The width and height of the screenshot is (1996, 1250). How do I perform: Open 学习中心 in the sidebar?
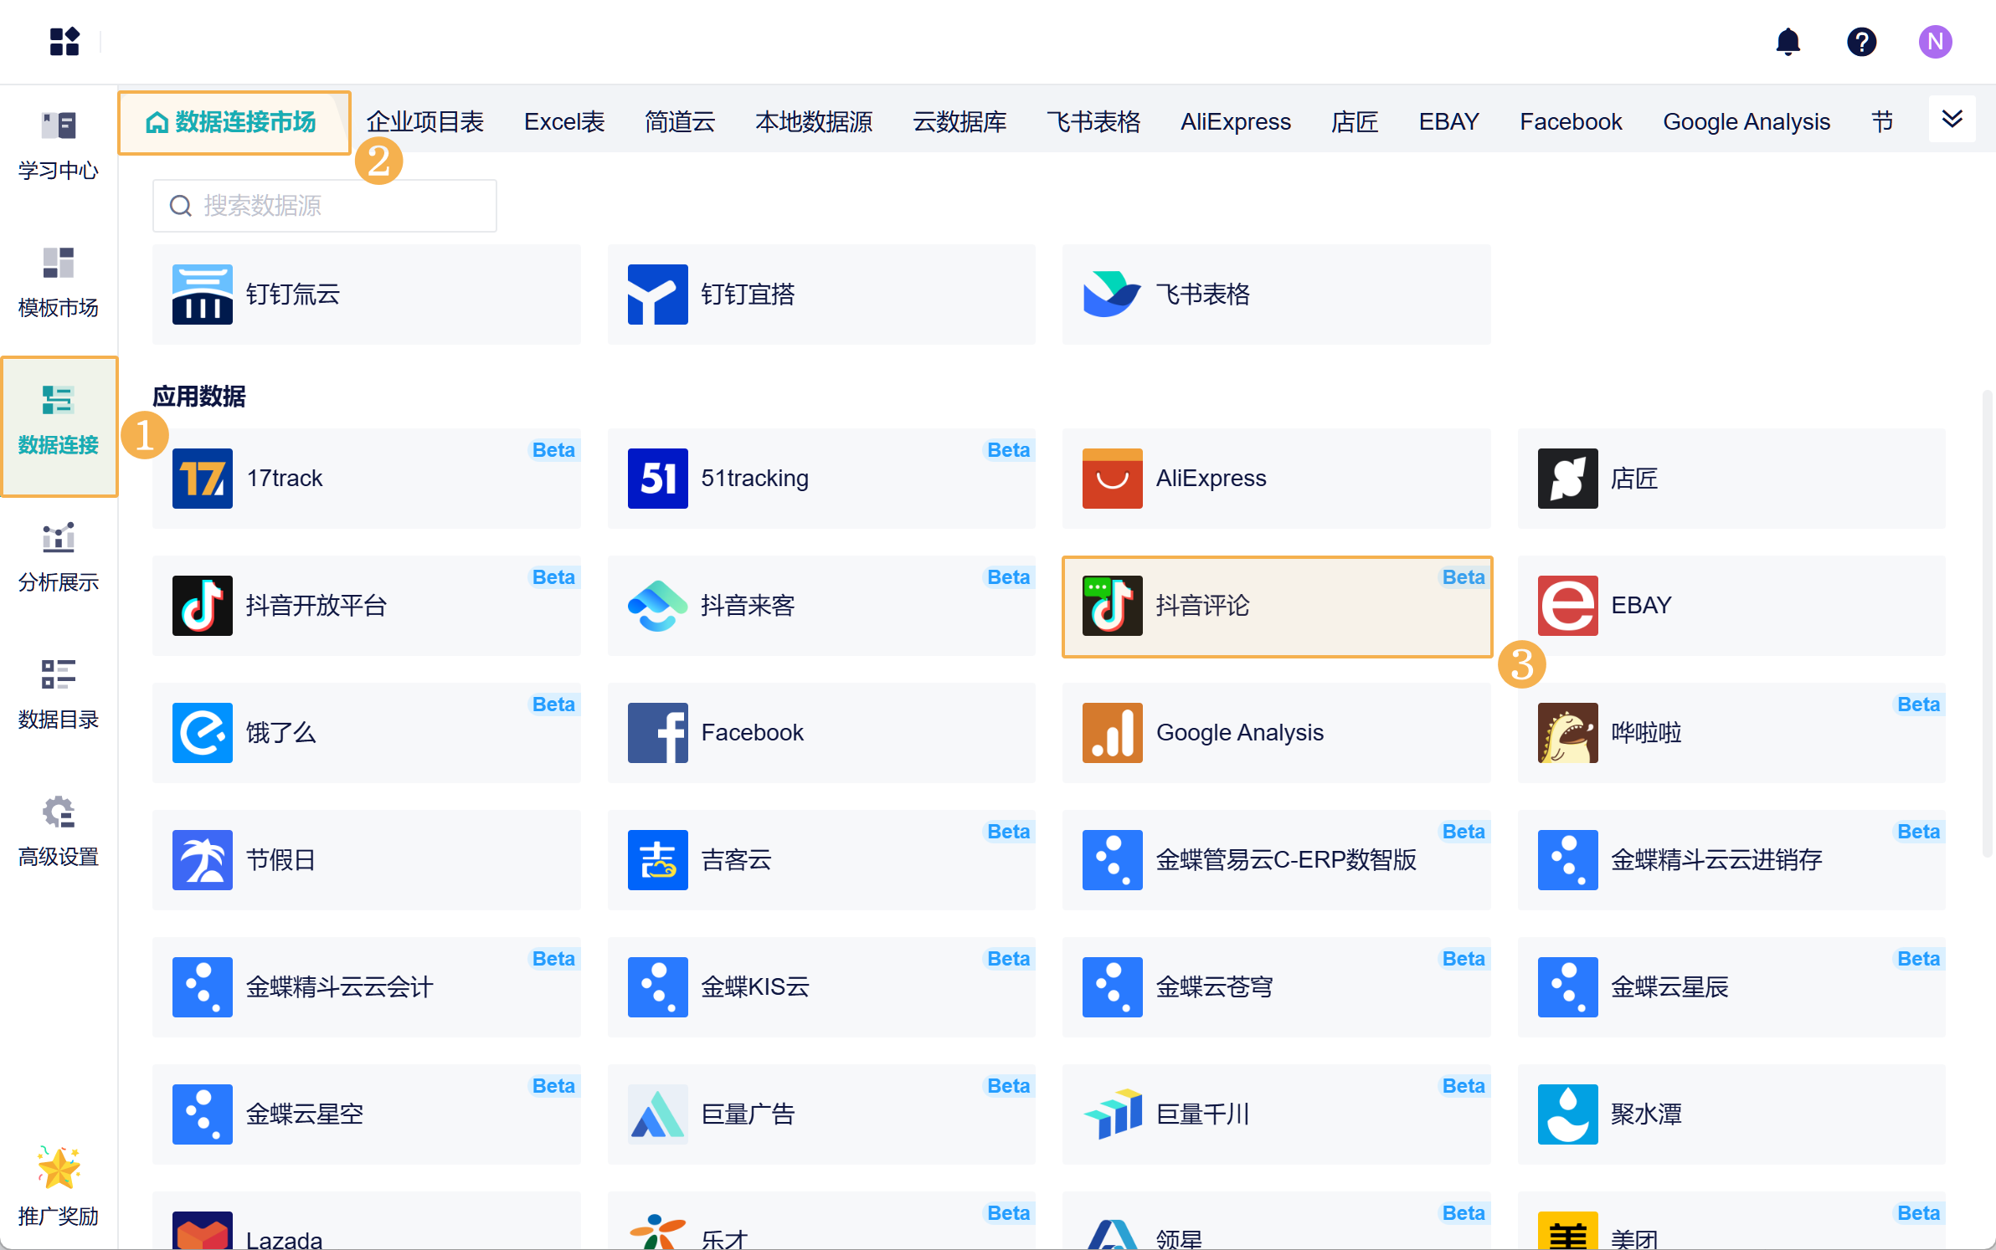point(59,146)
